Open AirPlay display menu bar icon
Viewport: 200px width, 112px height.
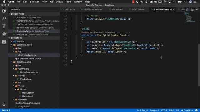(x=169, y=2)
